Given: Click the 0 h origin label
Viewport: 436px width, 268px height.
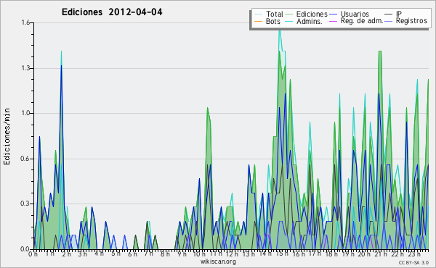Looking at the screenshot, I should pos(33,254).
